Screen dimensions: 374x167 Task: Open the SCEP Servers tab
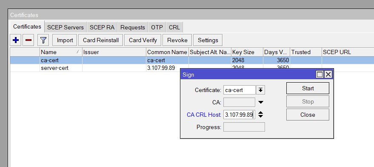pos(66,27)
